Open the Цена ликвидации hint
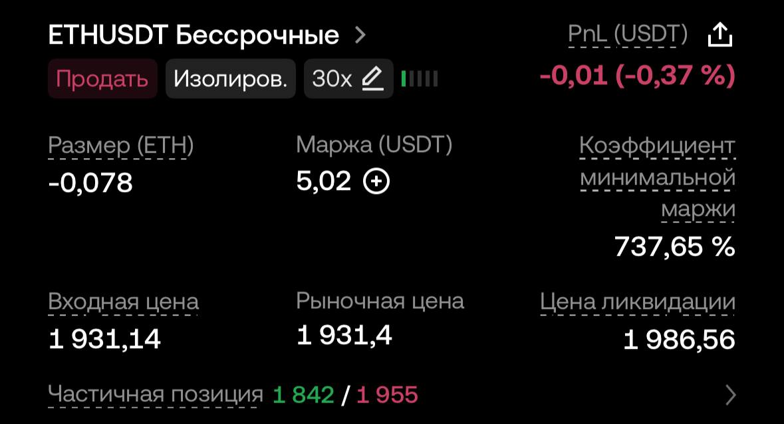Viewport: 784px width, 424px height. click(x=638, y=302)
